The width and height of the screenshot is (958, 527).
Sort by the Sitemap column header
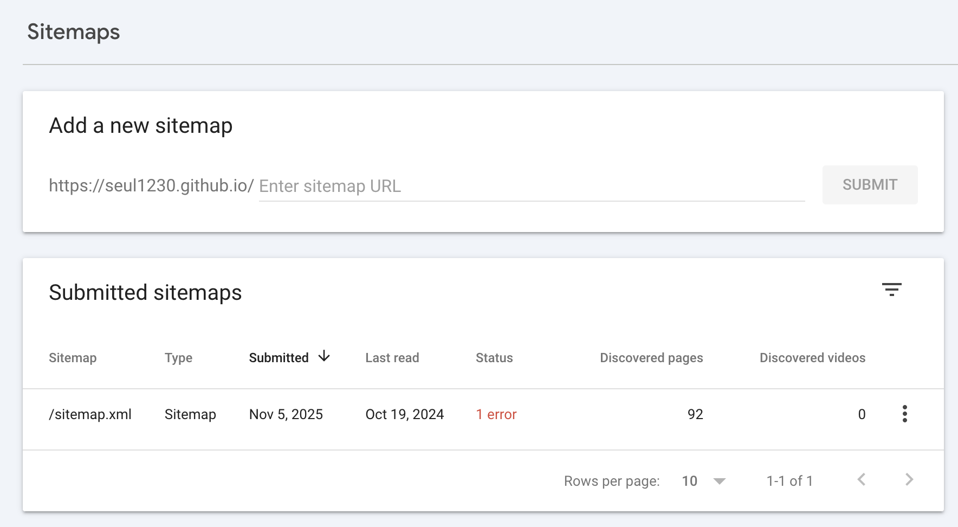[73, 358]
